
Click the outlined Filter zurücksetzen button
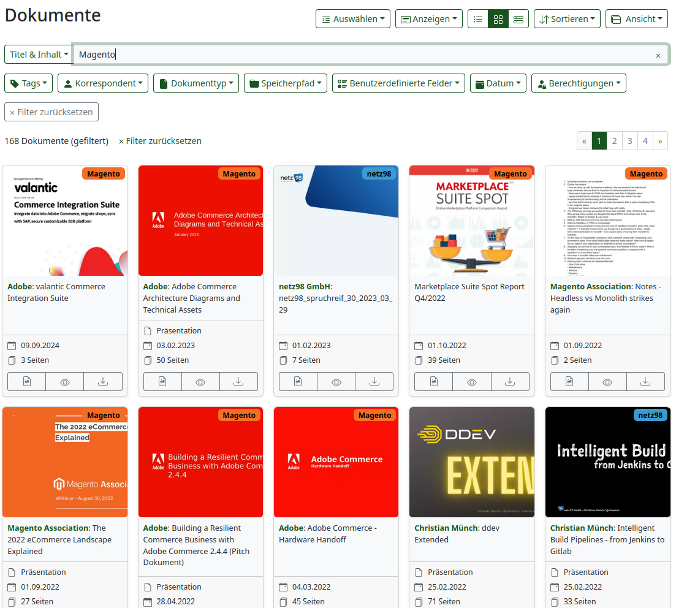point(51,112)
